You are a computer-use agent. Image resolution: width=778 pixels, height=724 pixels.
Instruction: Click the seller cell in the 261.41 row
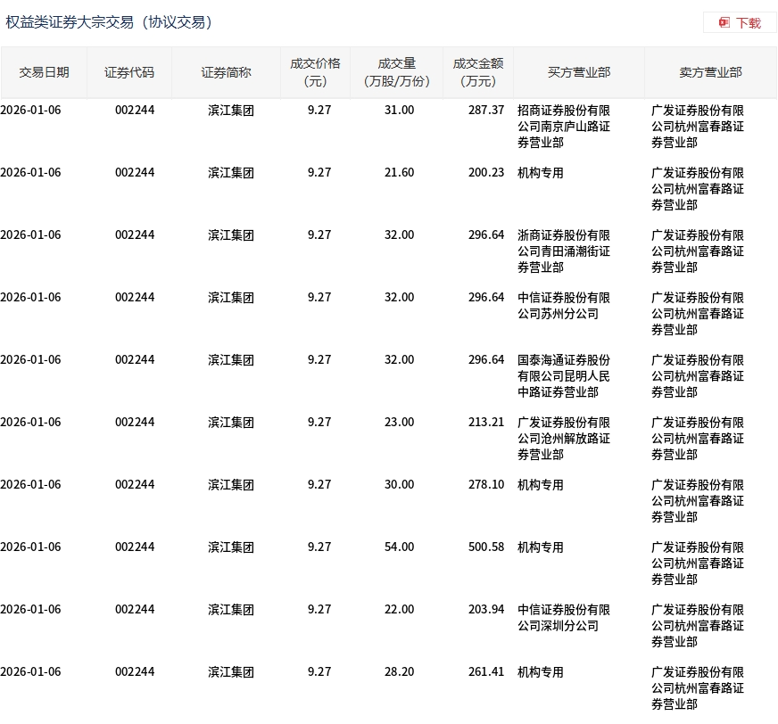(697, 688)
